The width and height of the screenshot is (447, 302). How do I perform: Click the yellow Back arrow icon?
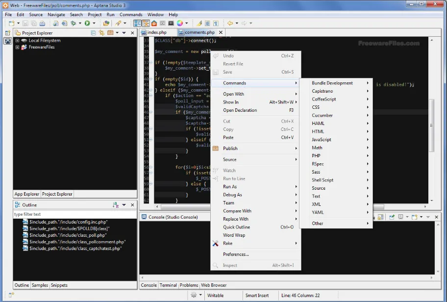[x=230, y=24]
